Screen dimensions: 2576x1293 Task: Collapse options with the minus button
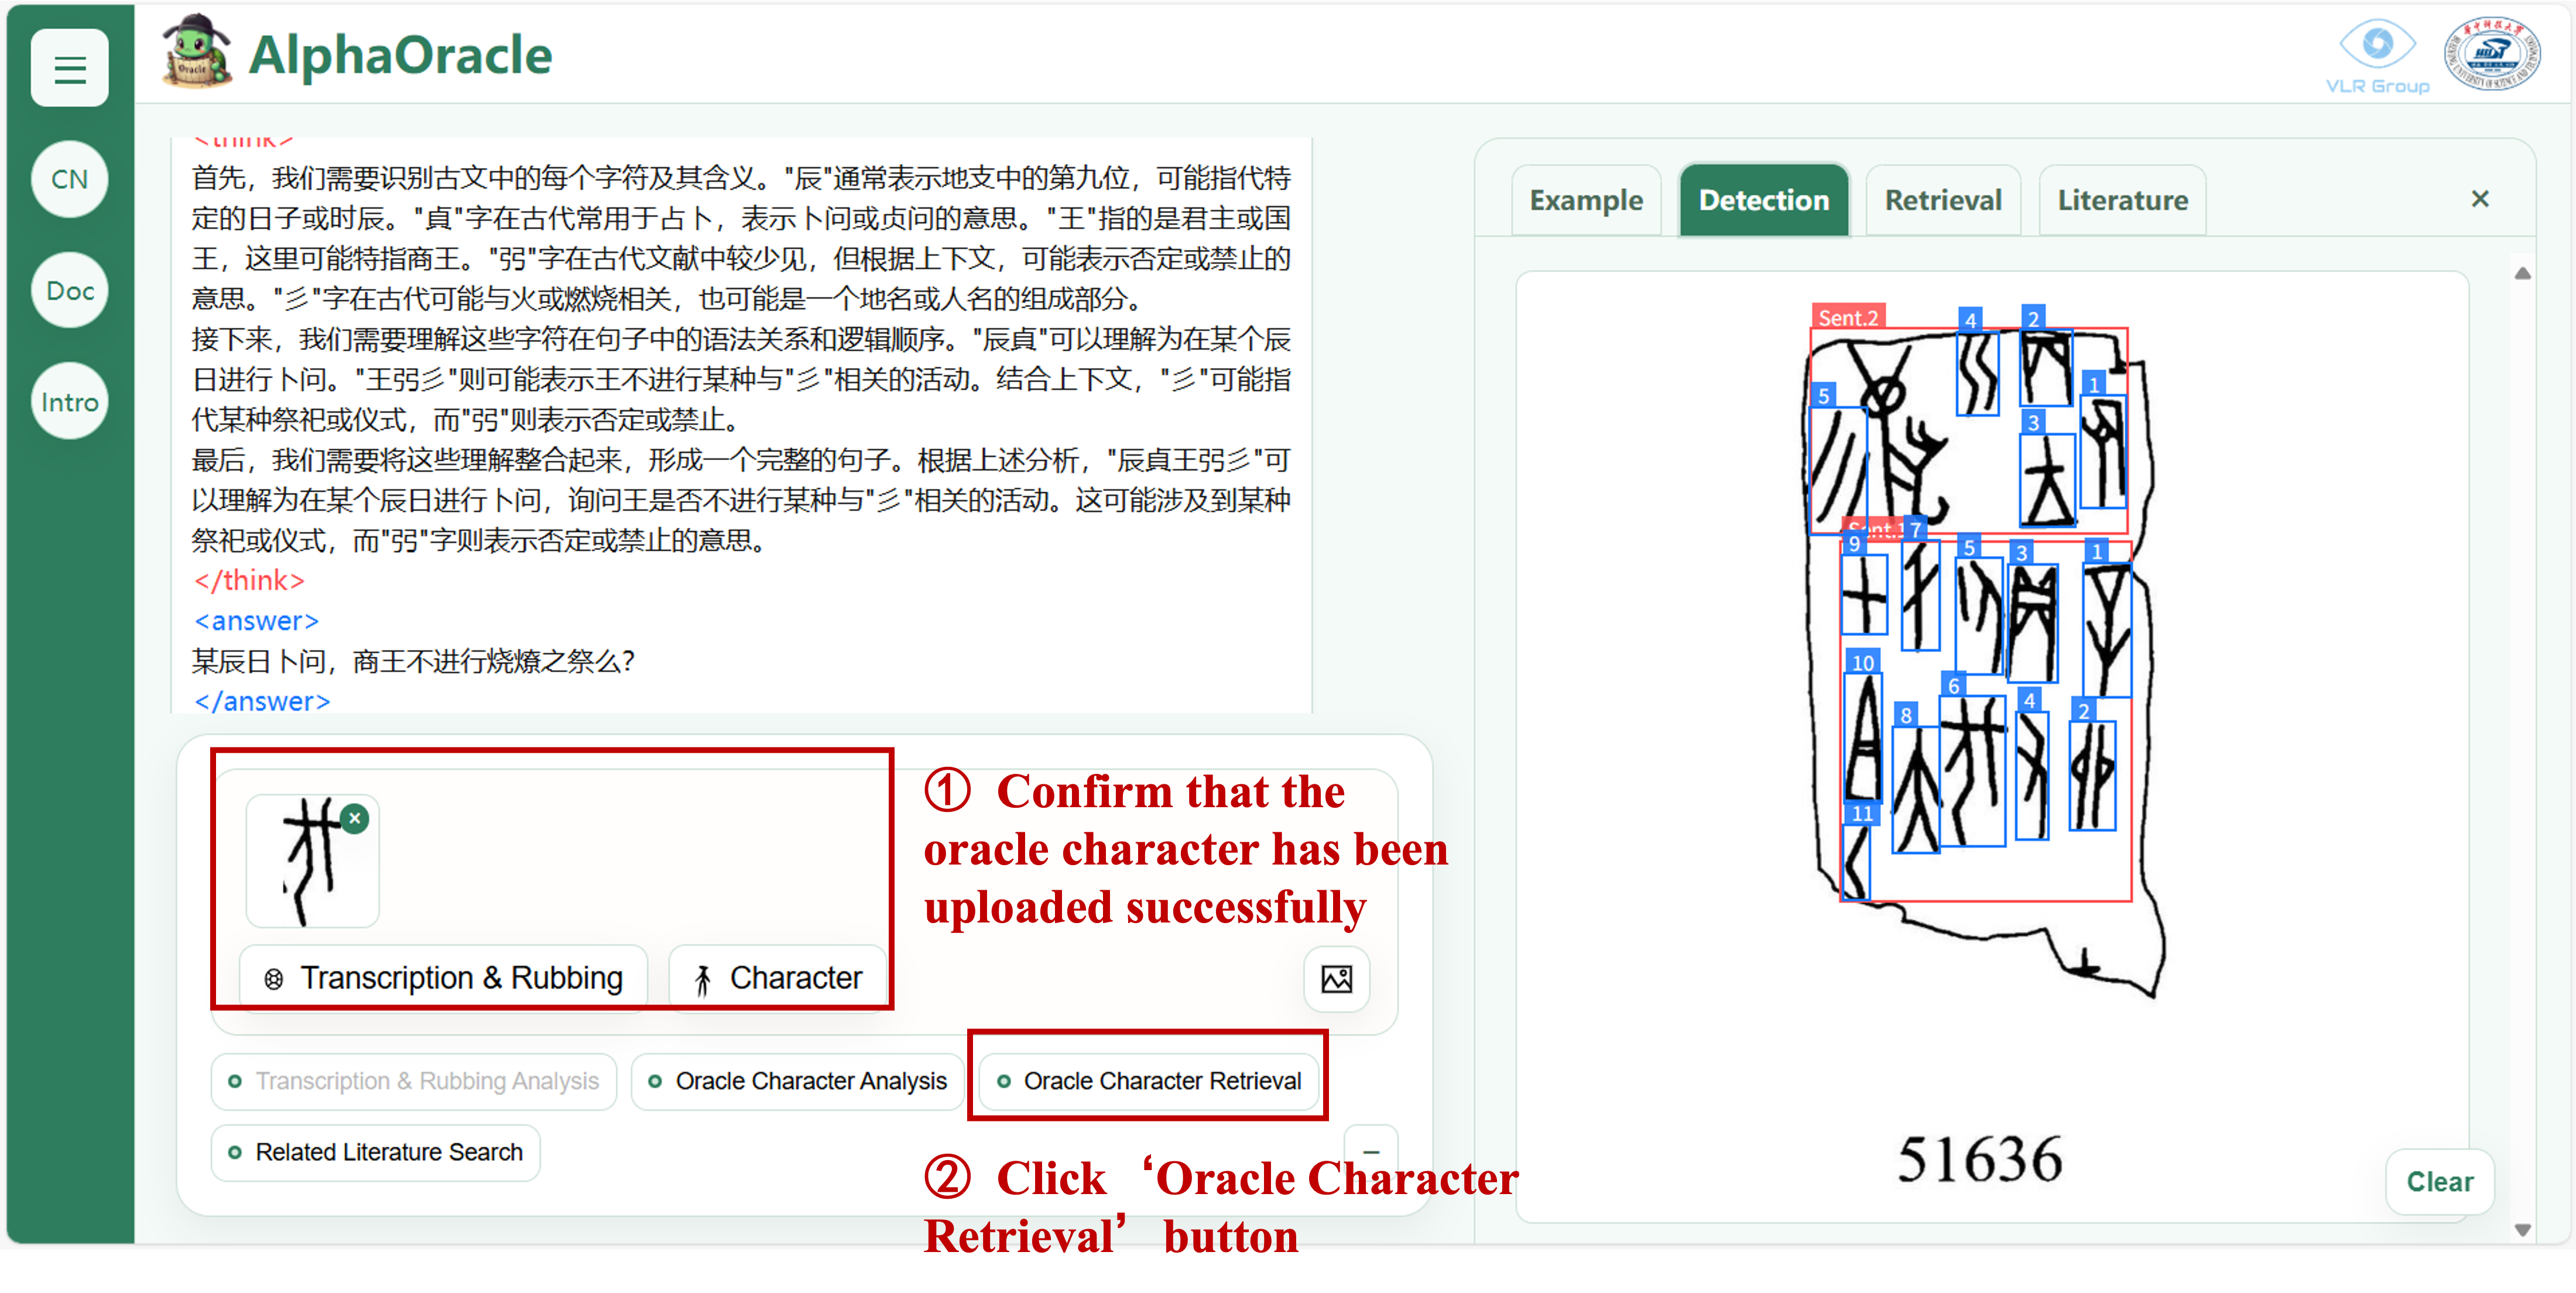click(1371, 1151)
